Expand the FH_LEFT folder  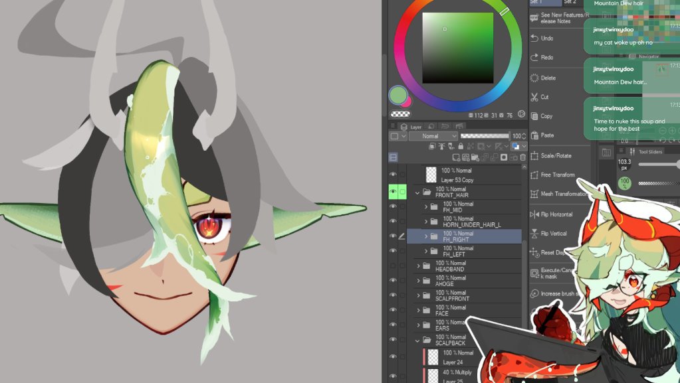[426, 252]
